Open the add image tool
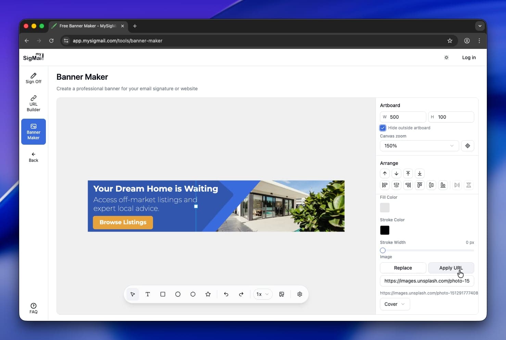 281,294
